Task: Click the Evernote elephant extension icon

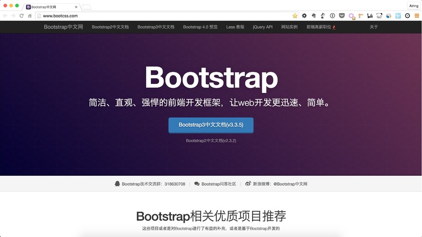Action: tap(313, 16)
